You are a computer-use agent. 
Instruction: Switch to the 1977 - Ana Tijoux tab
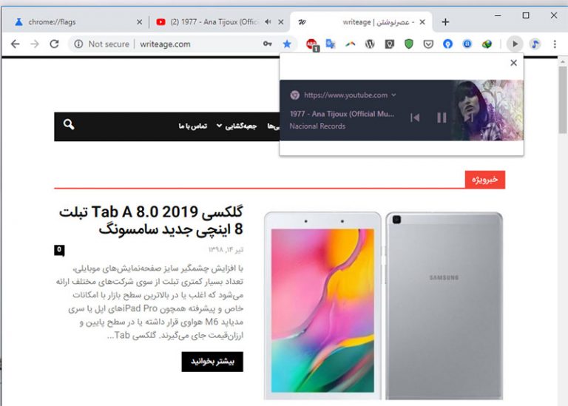[x=219, y=22]
